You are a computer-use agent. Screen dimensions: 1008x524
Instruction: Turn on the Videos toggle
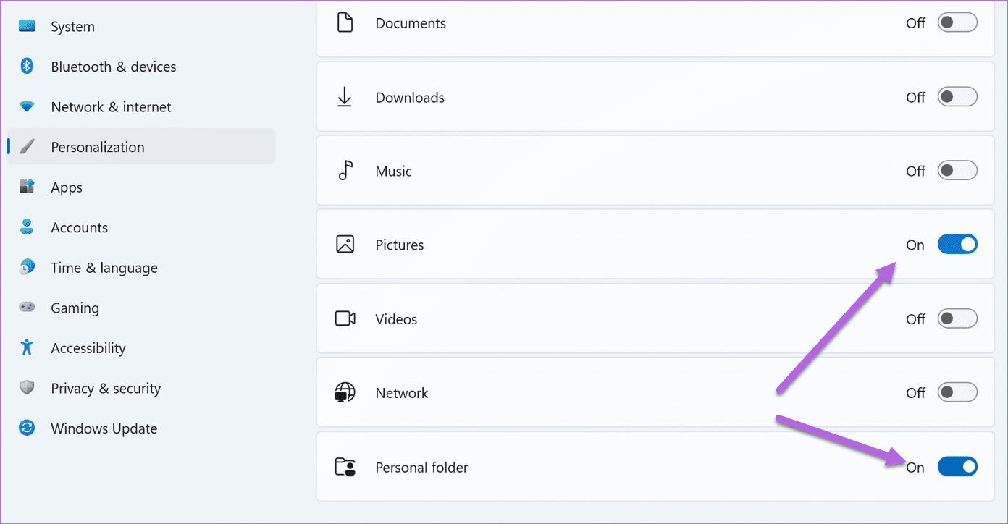(x=957, y=318)
